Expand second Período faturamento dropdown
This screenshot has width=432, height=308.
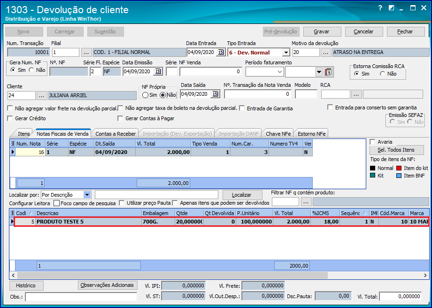(319, 72)
